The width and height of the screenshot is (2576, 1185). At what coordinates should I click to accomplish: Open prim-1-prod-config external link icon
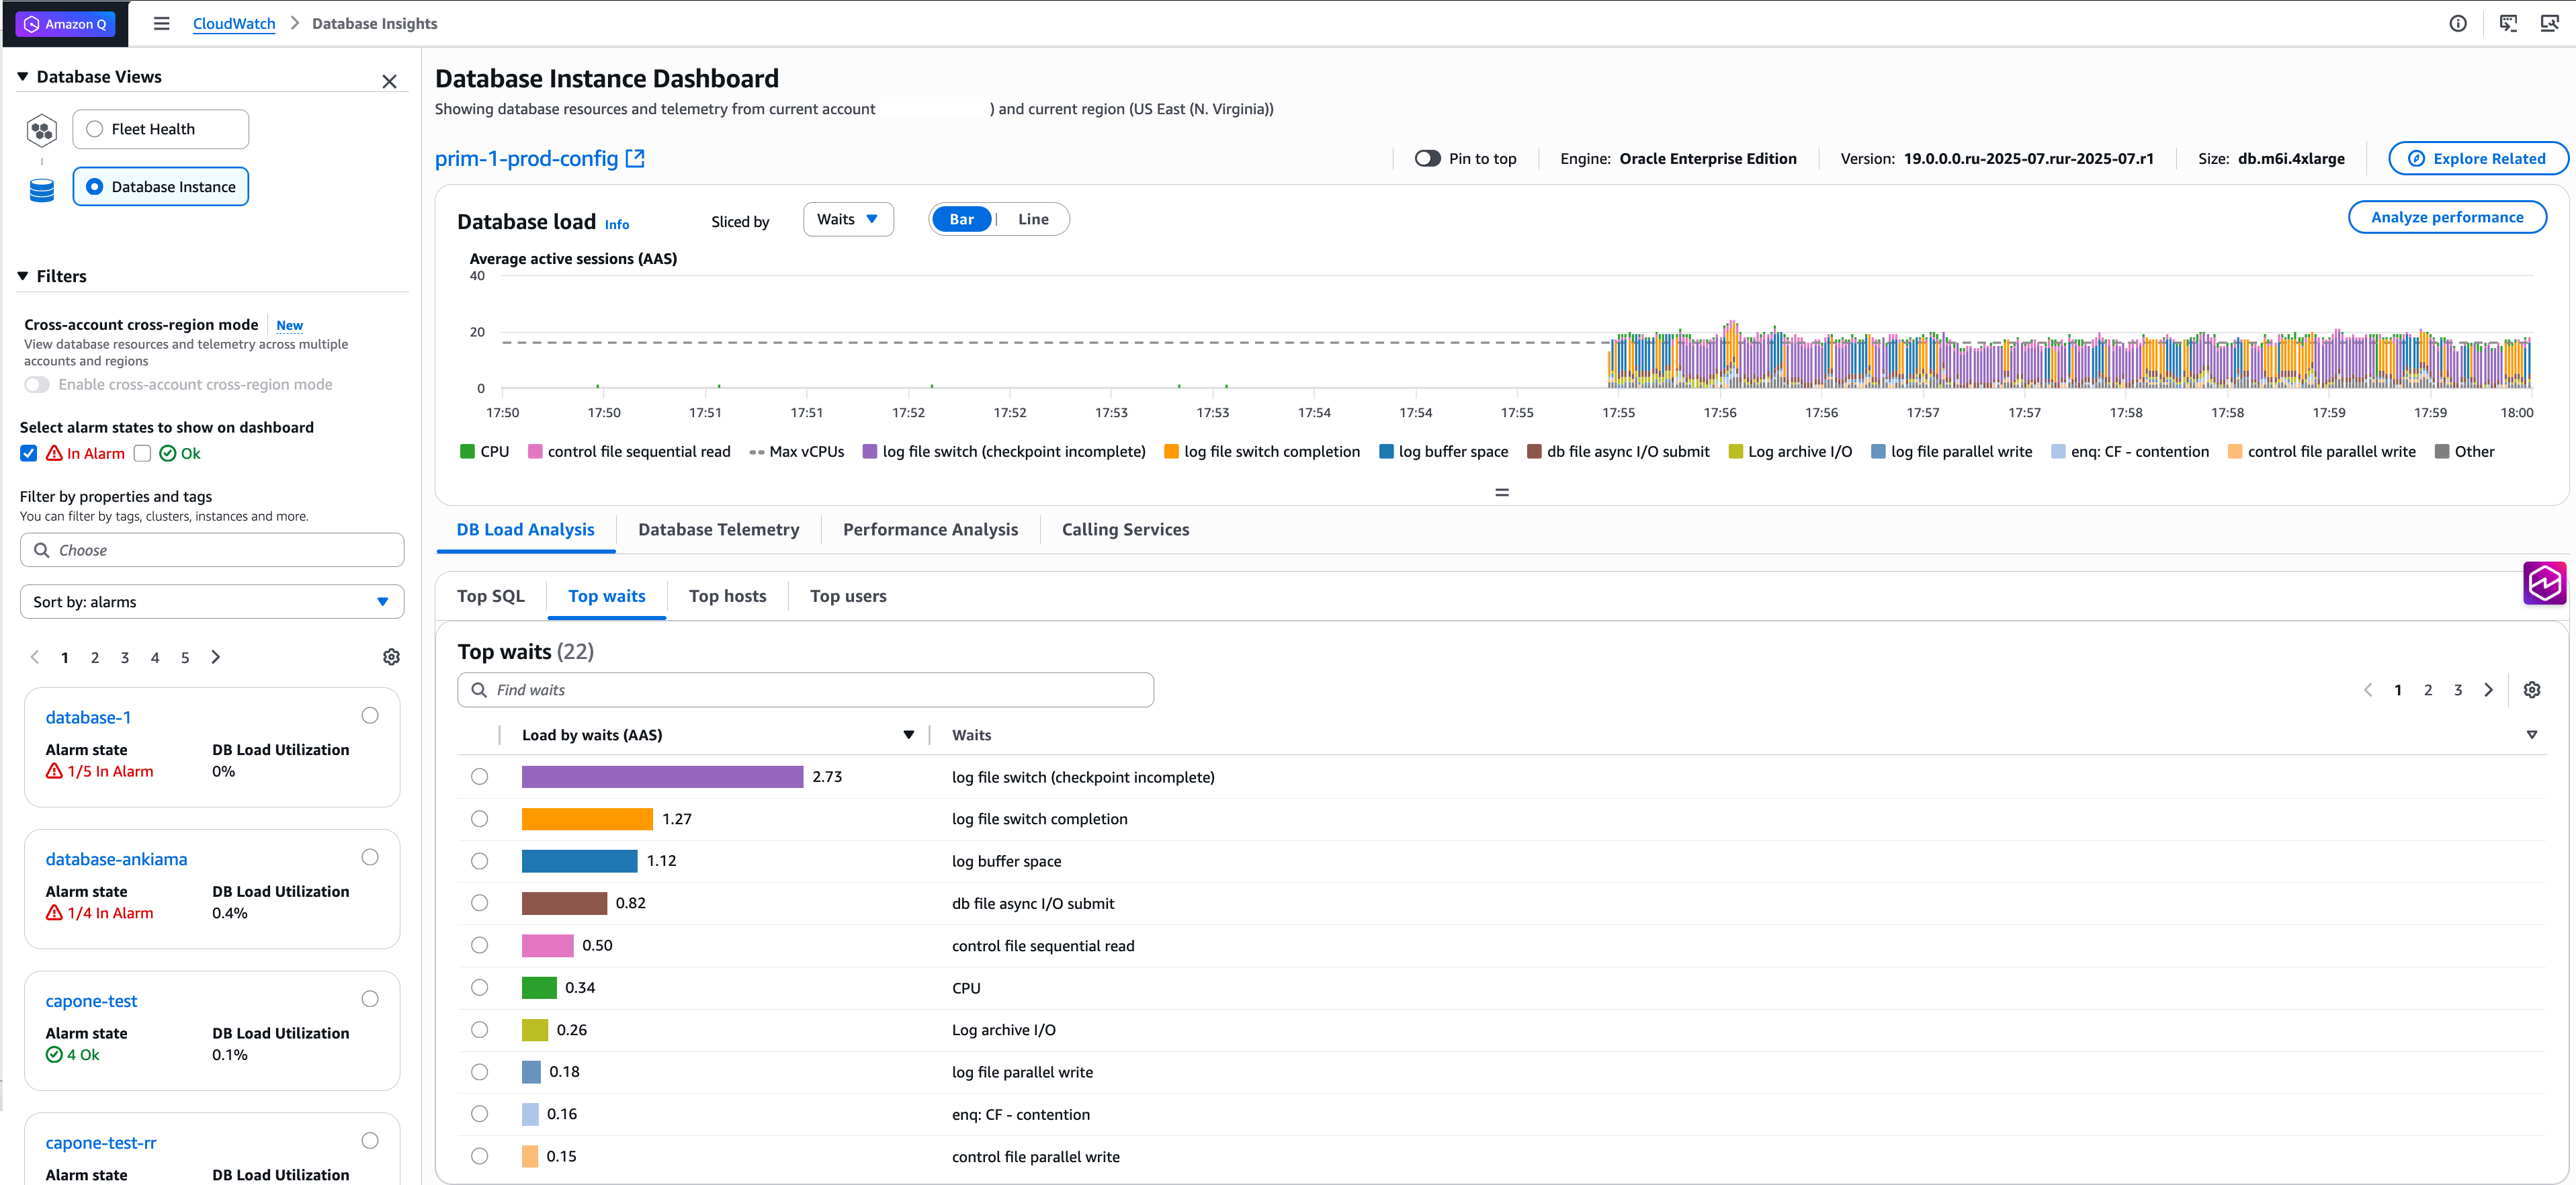pyautogui.click(x=635, y=158)
